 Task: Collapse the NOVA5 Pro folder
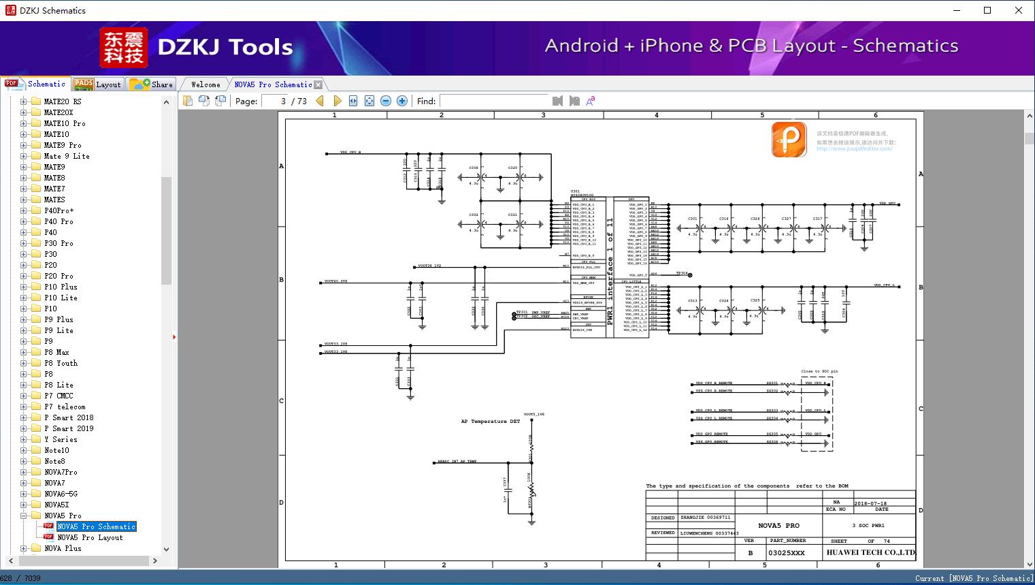24,516
